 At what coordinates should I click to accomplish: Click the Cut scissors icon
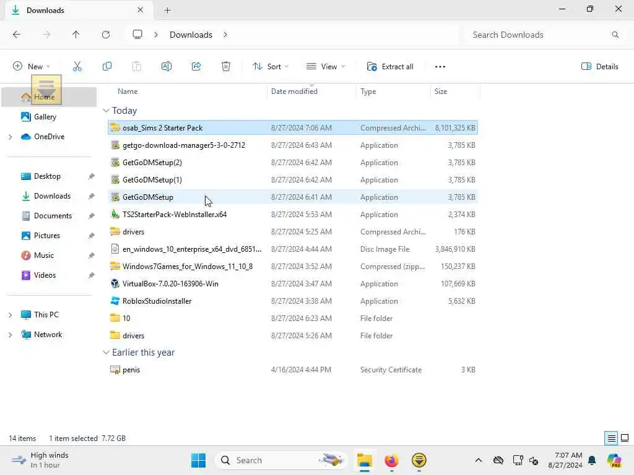77,67
